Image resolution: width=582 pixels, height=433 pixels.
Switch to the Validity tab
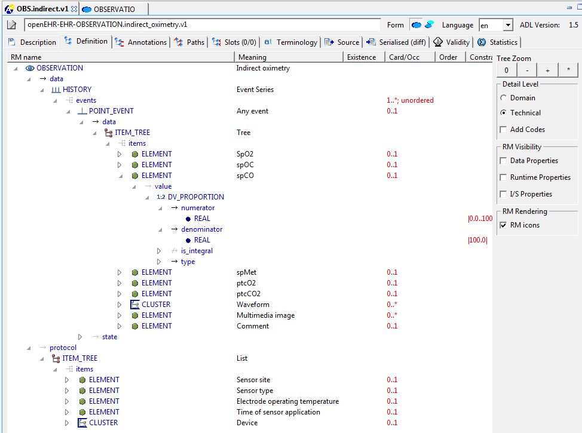point(452,42)
